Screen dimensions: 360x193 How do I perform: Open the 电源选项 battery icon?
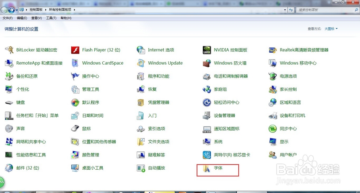point(273,76)
